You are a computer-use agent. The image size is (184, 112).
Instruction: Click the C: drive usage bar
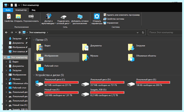(61, 82)
